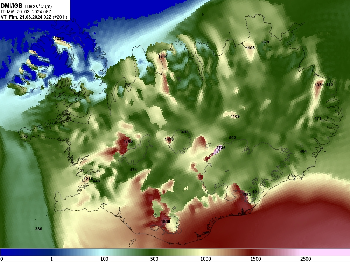Click the 'IT: Mið. 20. 03. 2024 06Z' line
This screenshot has width=350, height=262.
coord(26,12)
